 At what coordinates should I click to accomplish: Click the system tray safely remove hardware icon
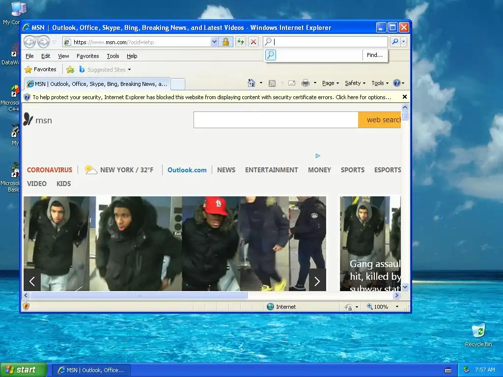pyautogui.click(x=467, y=370)
